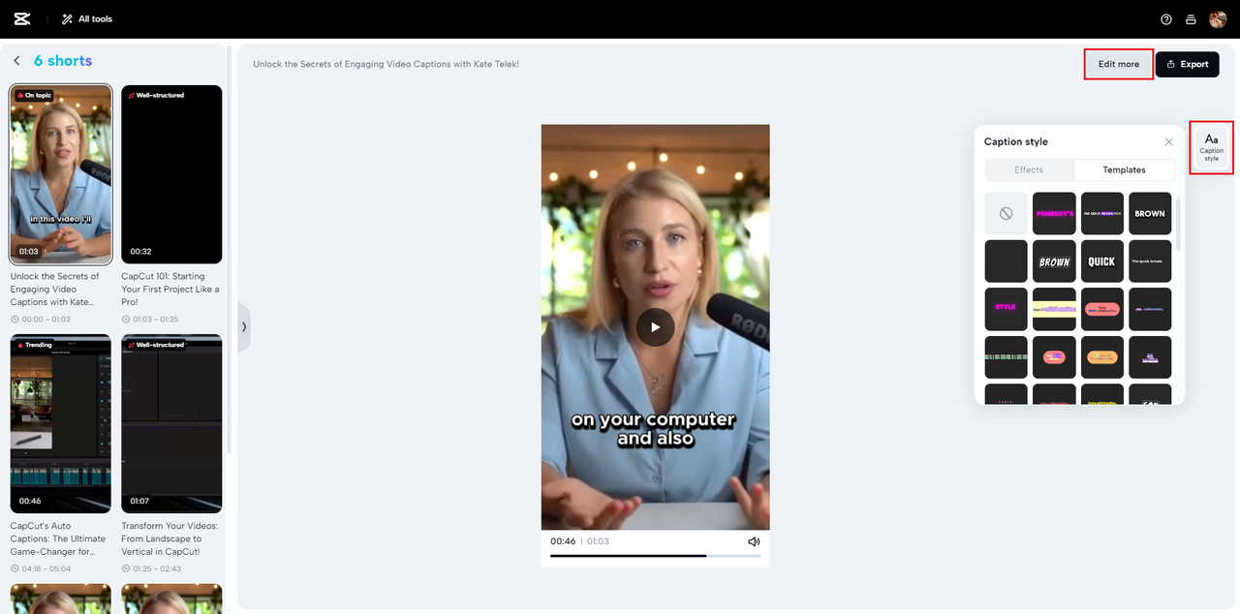Open the help question-mark icon
This screenshot has width=1240, height=614.
click(1166, 19)
